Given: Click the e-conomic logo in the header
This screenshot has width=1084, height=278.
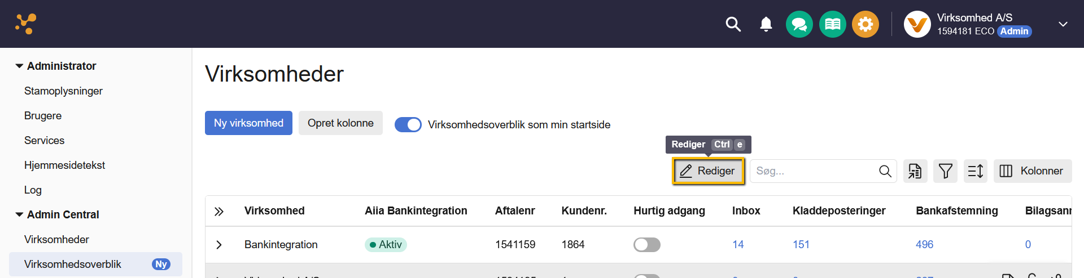Looking at the screenshot, I should coord(26,24).
